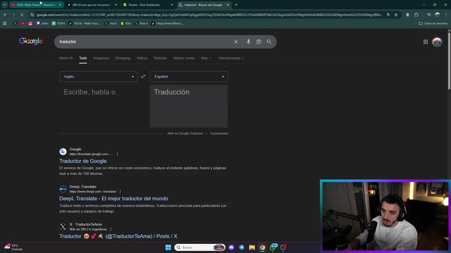Open TraductorTeAma X posts link

click(118, 236)
